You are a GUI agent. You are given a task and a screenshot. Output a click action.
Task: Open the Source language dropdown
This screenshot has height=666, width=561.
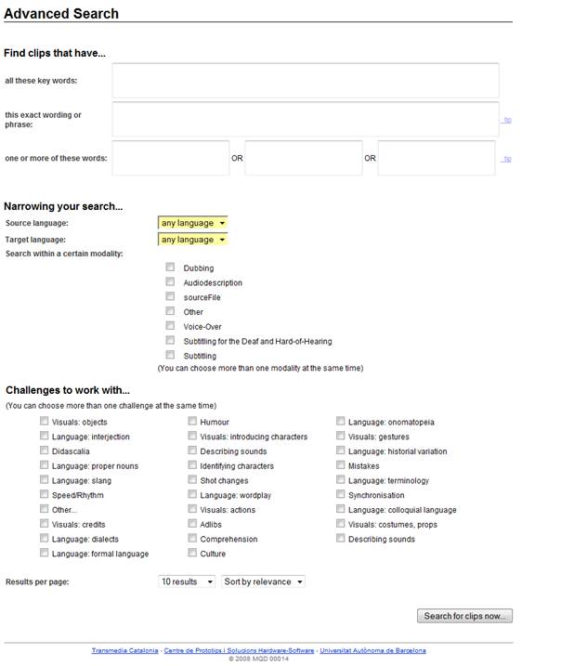(193, 223)
